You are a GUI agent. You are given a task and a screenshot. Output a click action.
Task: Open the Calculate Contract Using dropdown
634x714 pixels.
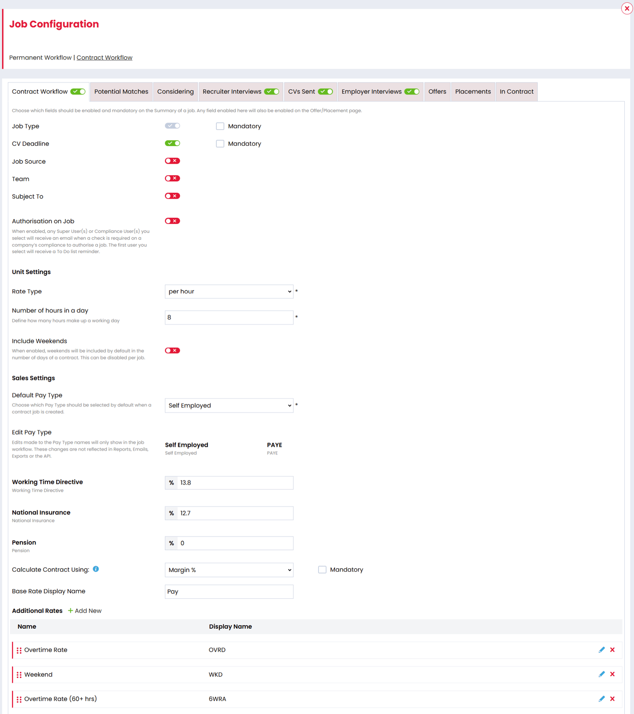coord(229,570)
